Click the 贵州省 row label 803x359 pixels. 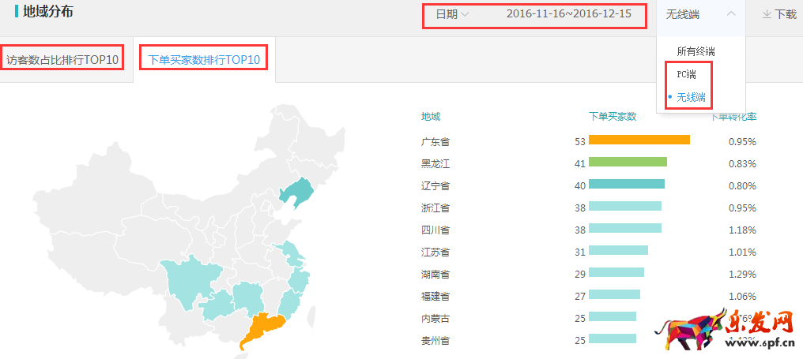tap(435, 341)
